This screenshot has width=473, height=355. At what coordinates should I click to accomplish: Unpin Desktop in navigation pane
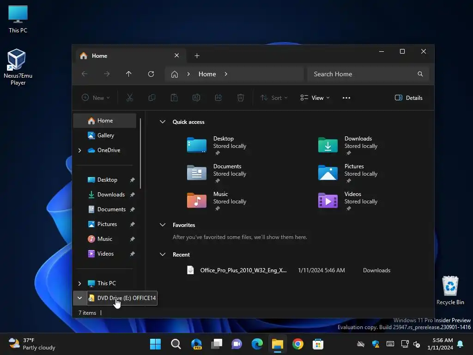pyautogui.click(x=132, y=180)
